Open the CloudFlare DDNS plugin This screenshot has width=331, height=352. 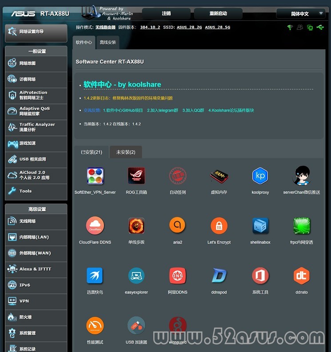(x=95, y=226)
